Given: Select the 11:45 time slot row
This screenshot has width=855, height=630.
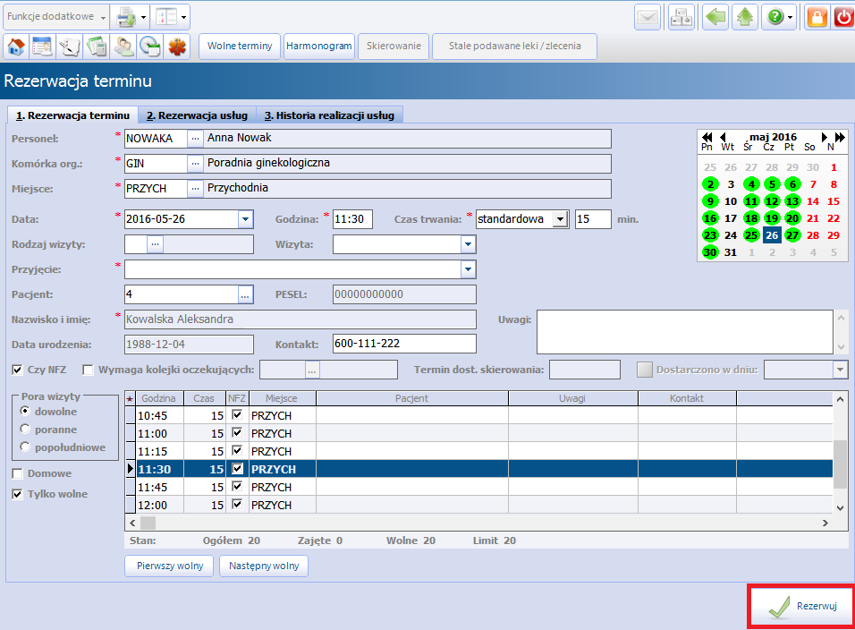Looking at the screenshot, I should pos(478,487).
